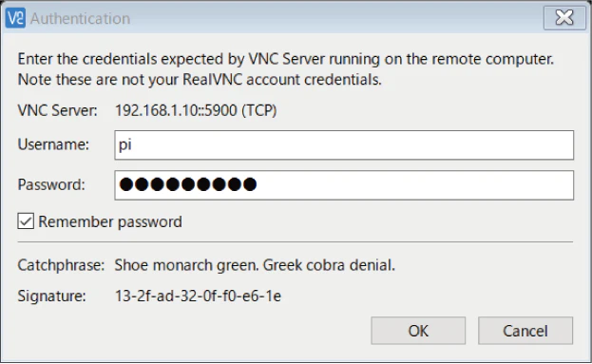
Task: Click the Remember password label text
Action: click(110, 221)
